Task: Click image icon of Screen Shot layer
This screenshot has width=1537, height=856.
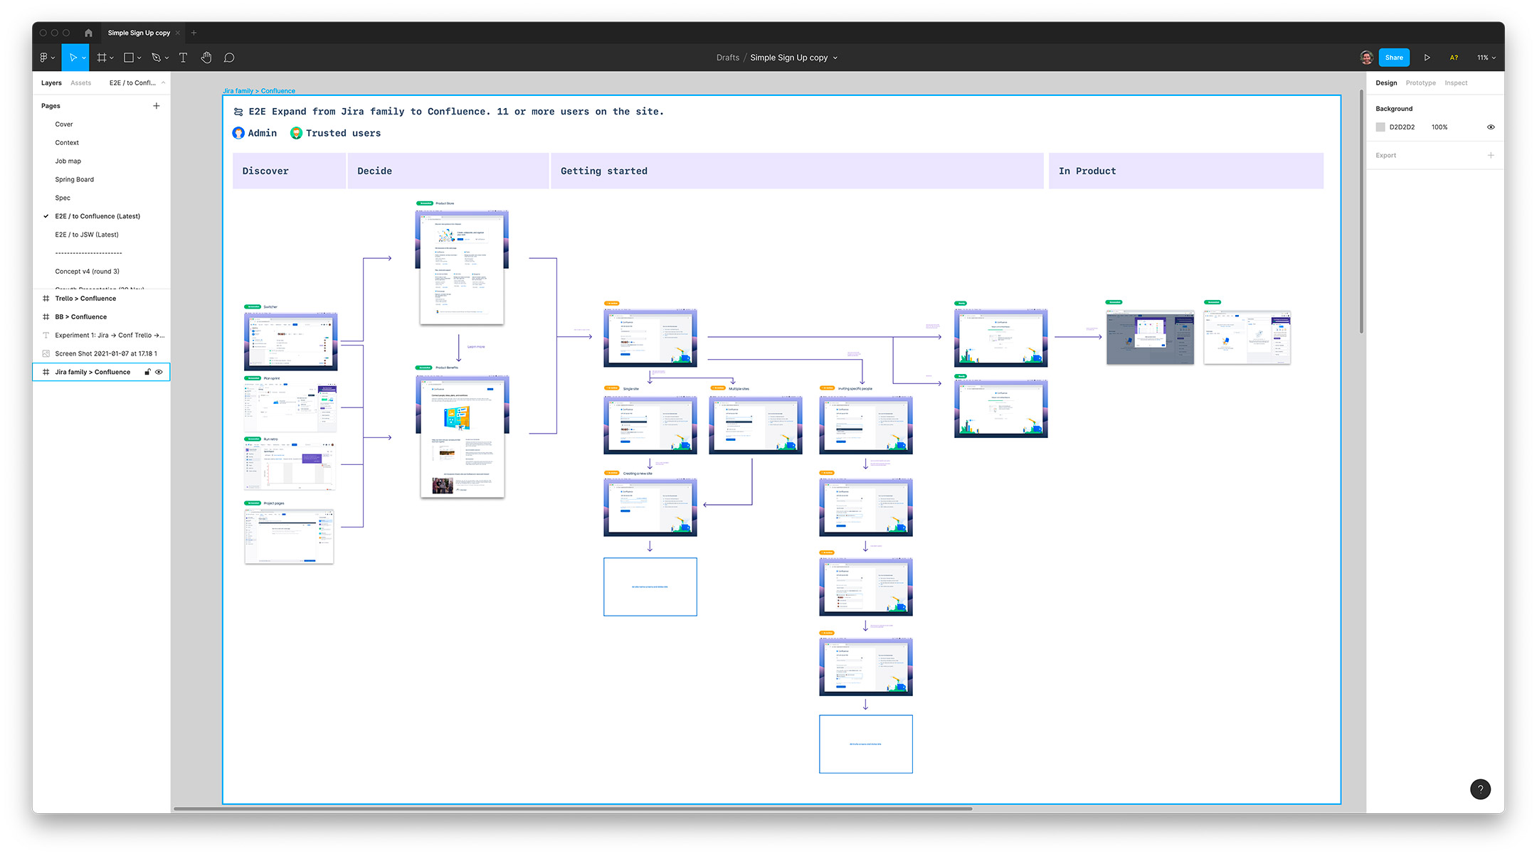Action: click(x=46, y=353)
